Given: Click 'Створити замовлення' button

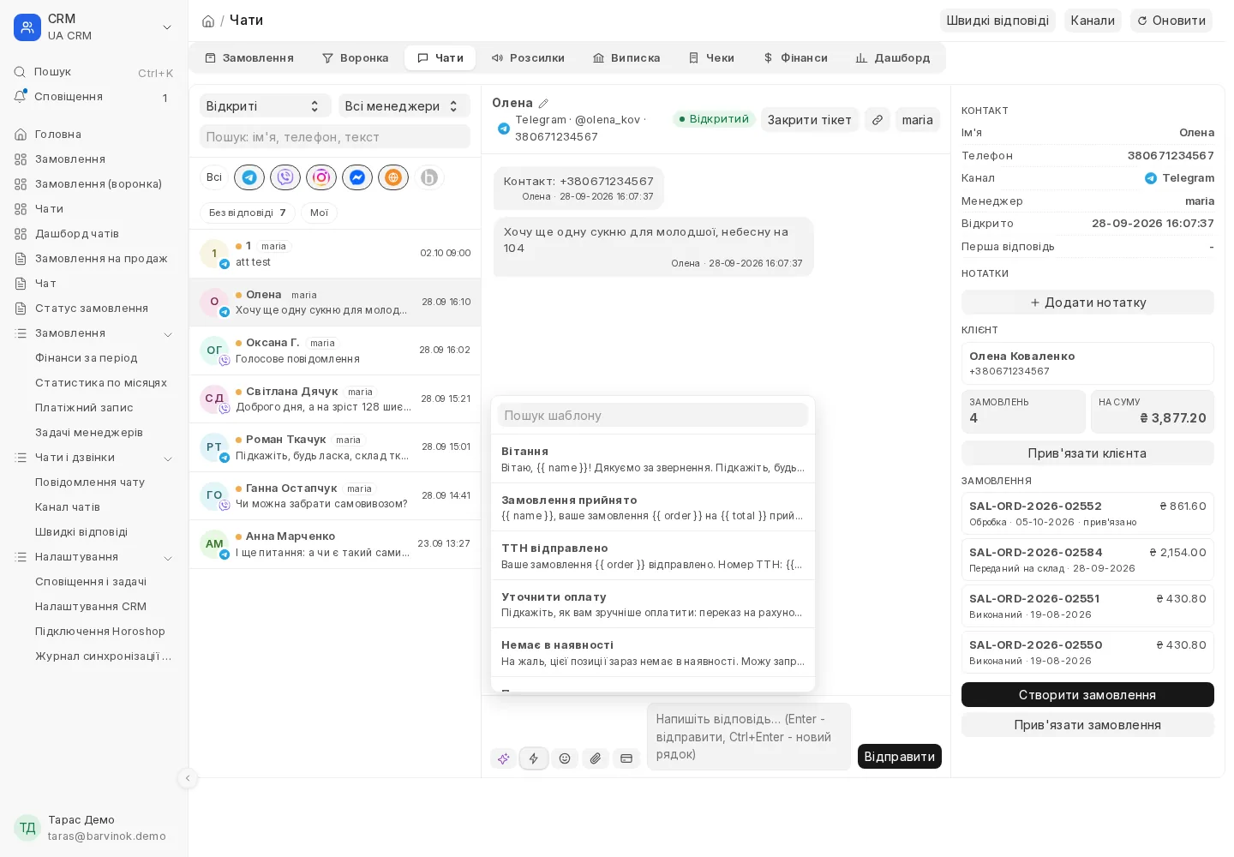Looking at the screenshot, I should (1087, 695).
